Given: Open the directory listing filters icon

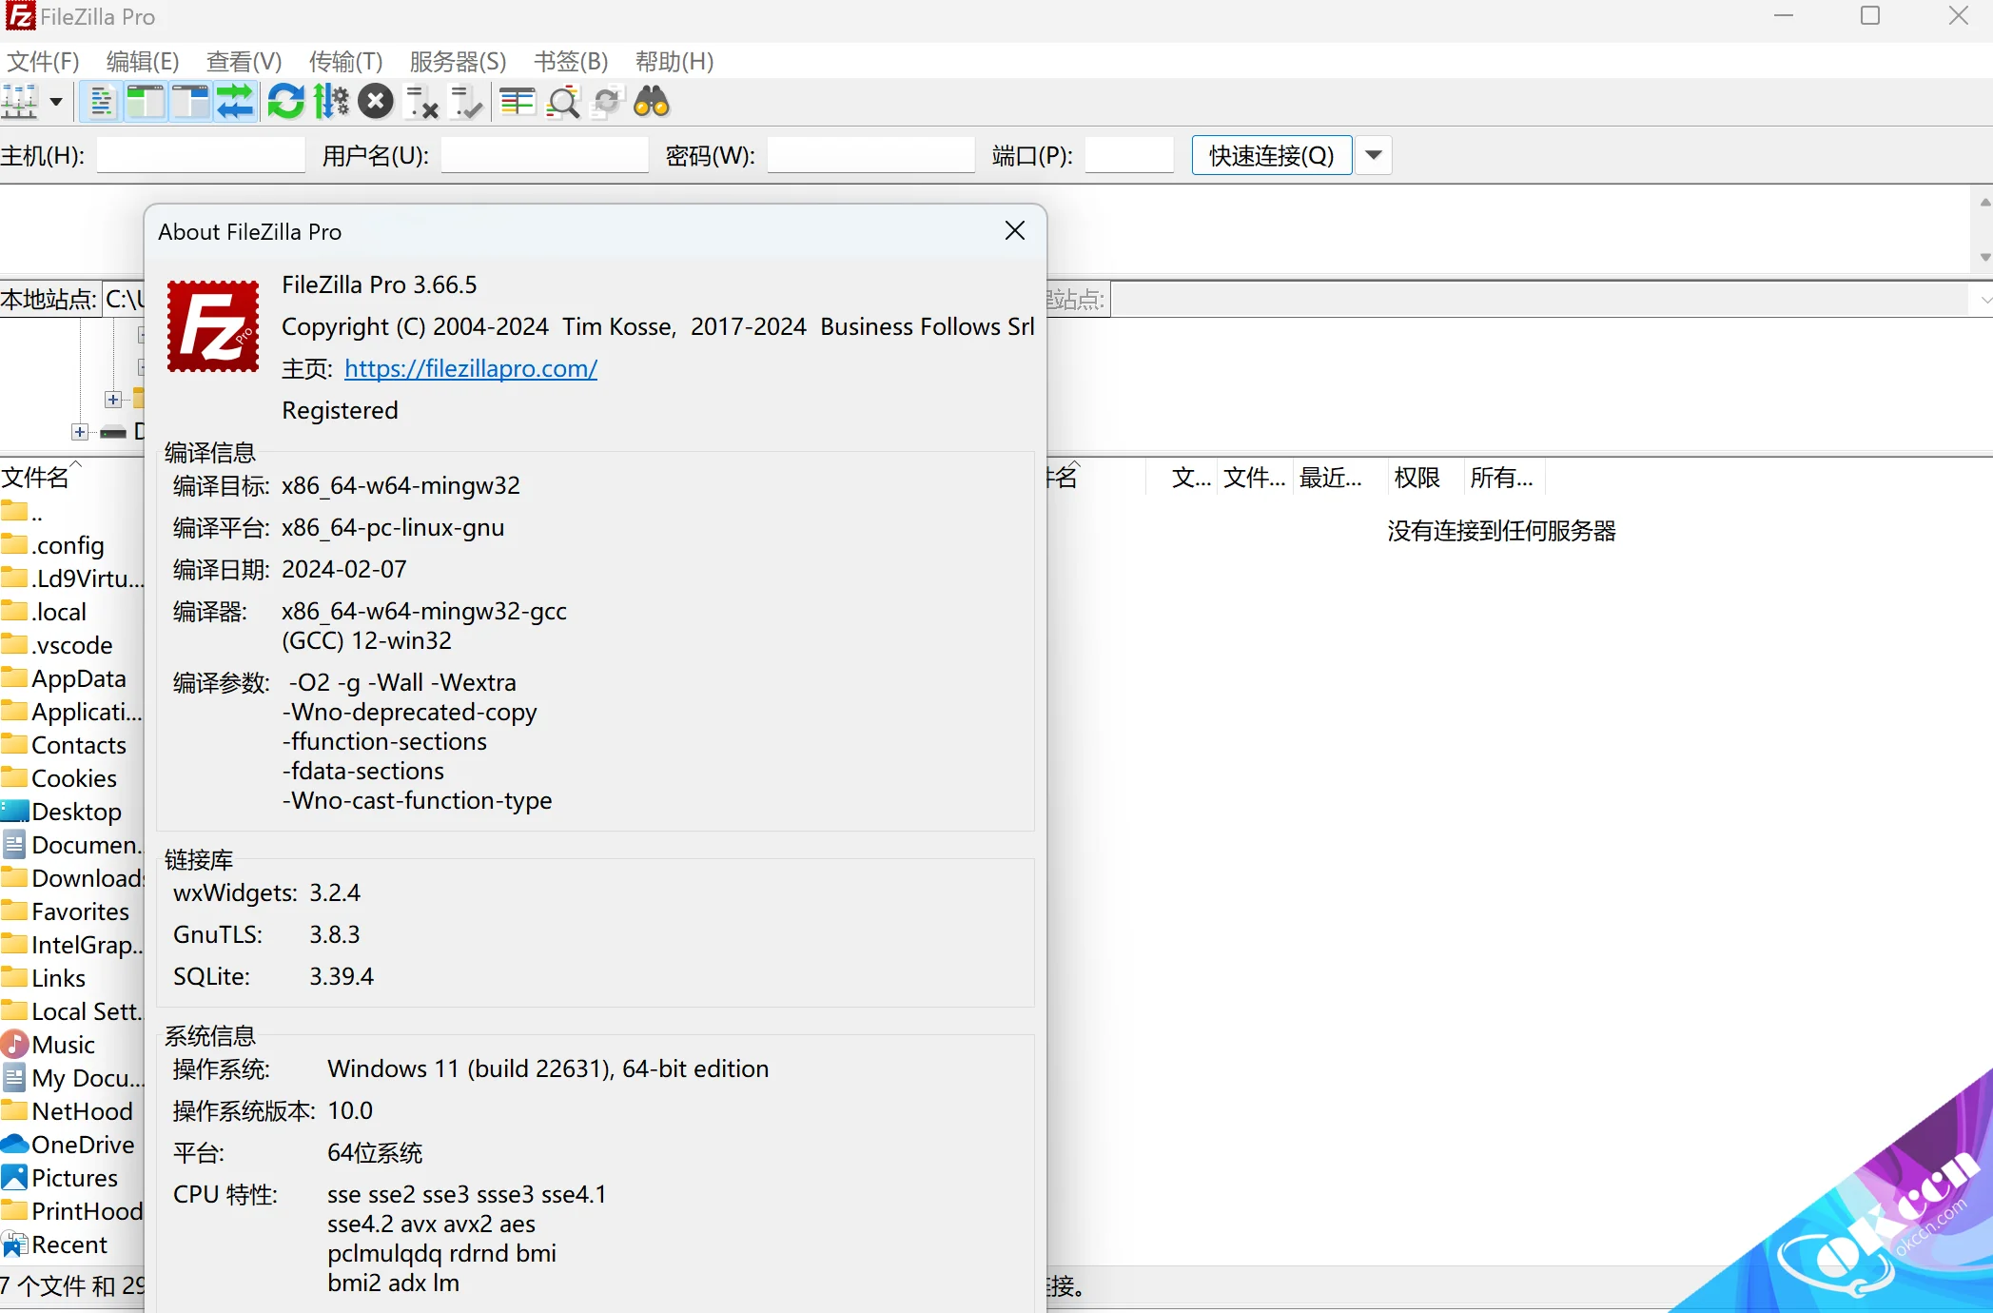Looking at the screenshot, I should click(518, 102).
